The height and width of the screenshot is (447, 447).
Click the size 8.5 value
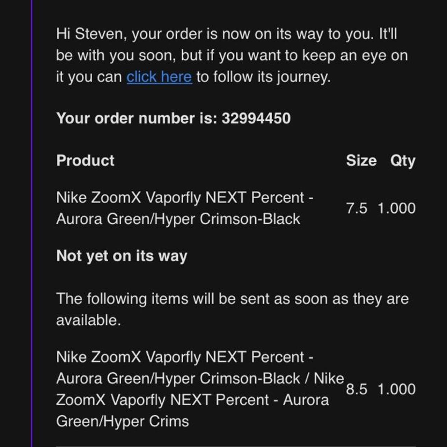[357, 389]
